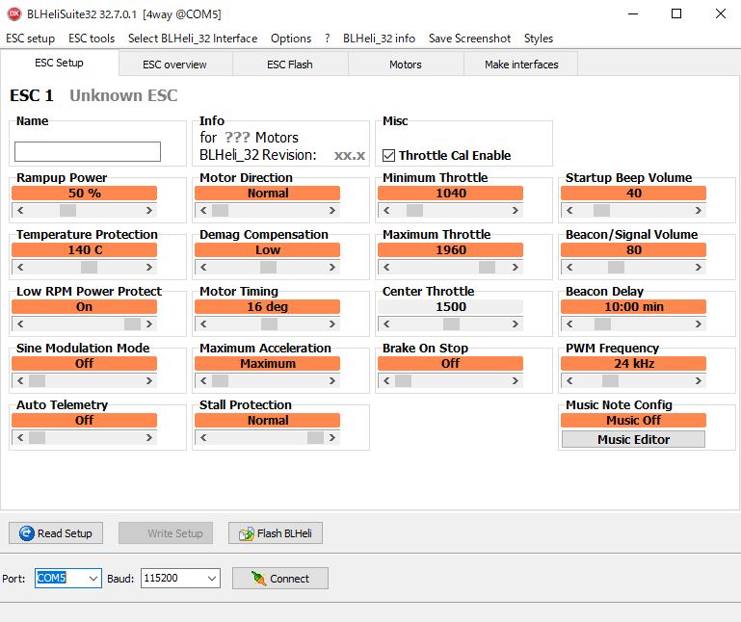741x622 pixels.
Task: Open Select BLHeli_32 Interface menu
Action: click(193, 39)
